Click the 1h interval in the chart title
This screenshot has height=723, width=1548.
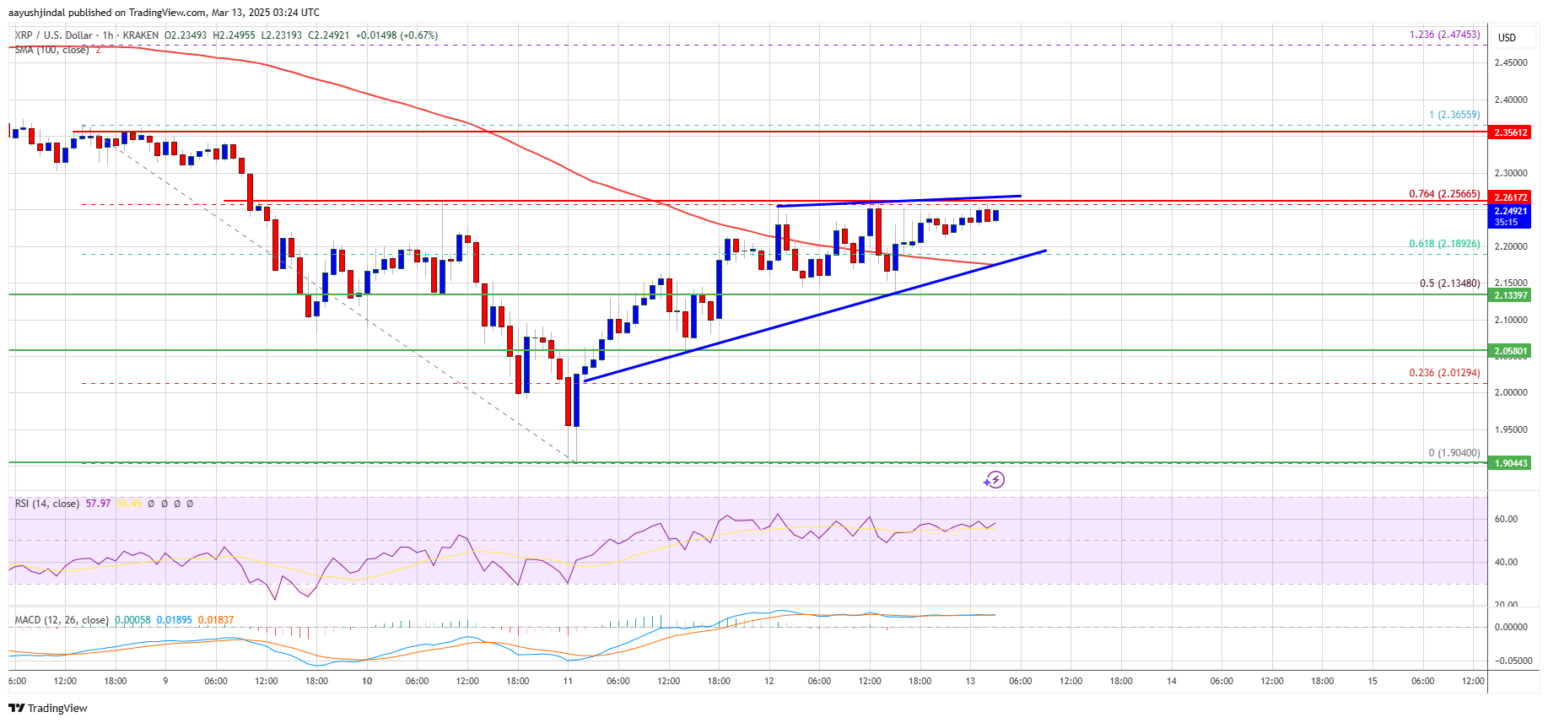pyautogui.click(x=108, y=35)
